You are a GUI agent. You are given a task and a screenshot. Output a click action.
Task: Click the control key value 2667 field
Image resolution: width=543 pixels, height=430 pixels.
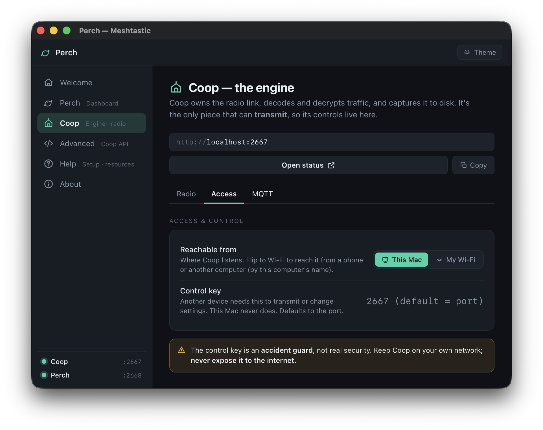click(x=425, y=301)
